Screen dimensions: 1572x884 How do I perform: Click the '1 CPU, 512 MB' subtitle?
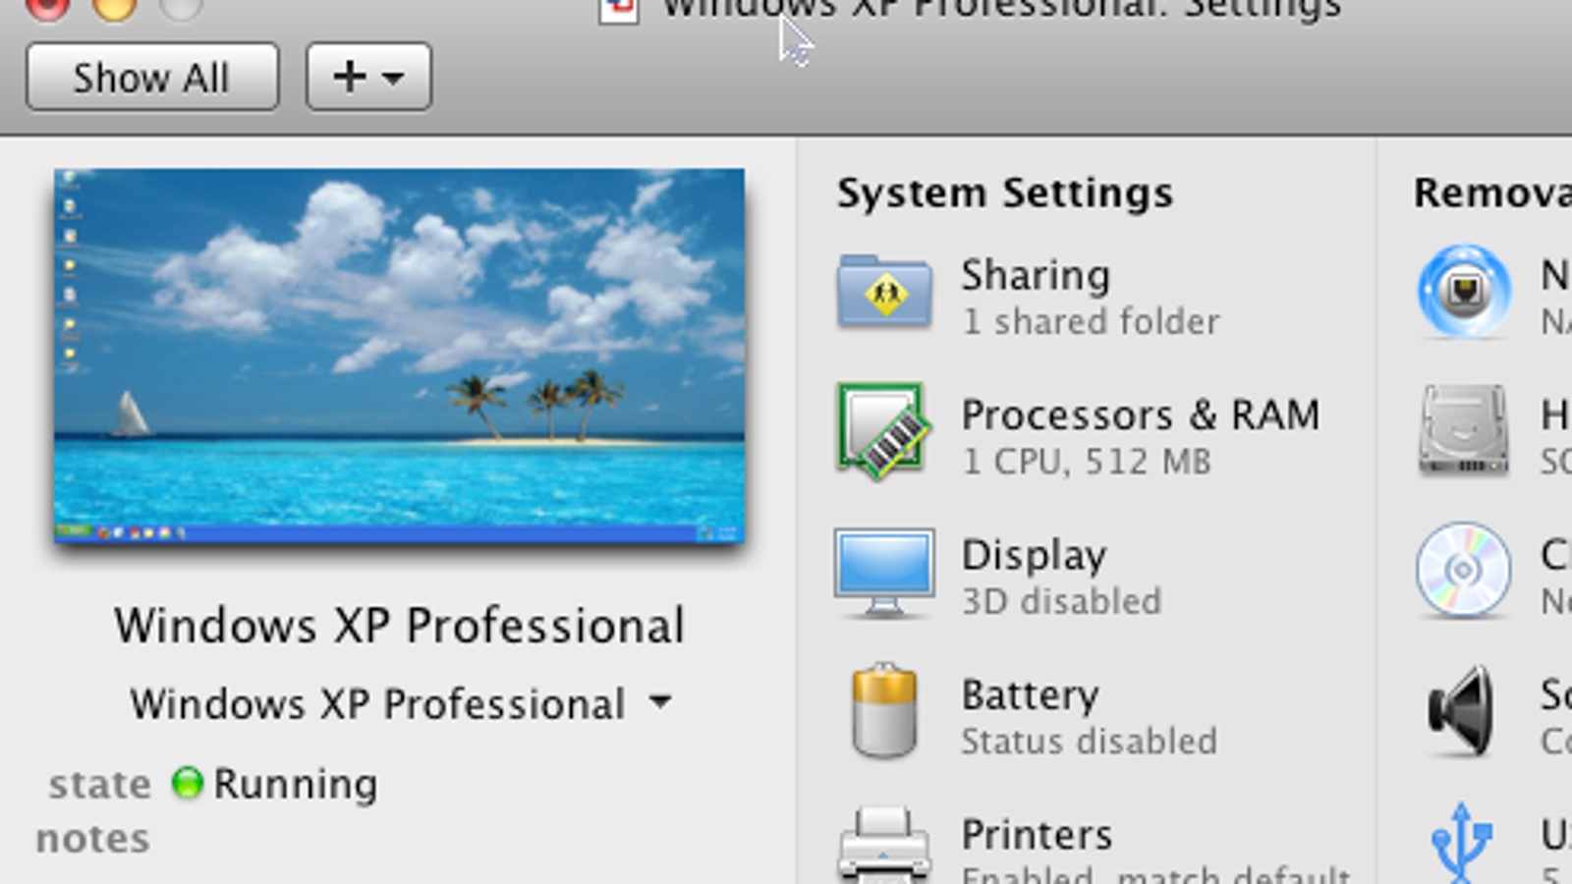click(x=1087, y=462)
